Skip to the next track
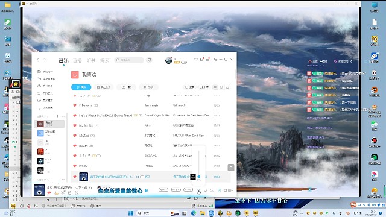 coord(147,190)
